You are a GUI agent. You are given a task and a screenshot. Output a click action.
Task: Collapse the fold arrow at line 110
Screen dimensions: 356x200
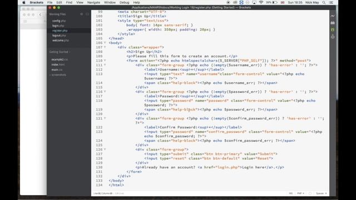pyautogui.click(x=105, y=61)
